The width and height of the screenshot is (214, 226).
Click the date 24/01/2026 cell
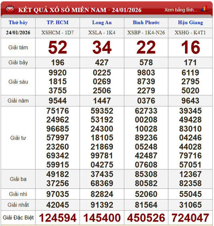(18, 33)
